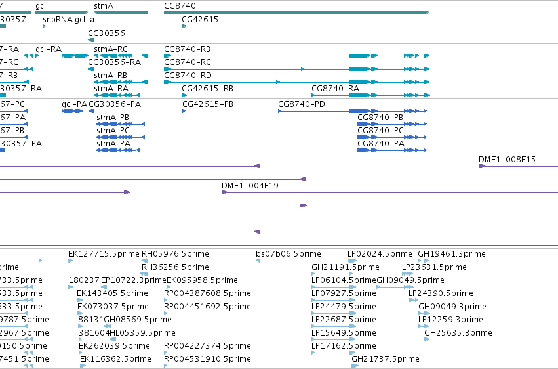558x369 pixels.
Task: Select transcript CG42615-RB label
Action: (207, 89)
